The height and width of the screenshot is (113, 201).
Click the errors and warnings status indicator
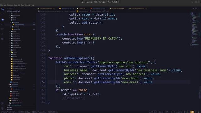[28, 112]
